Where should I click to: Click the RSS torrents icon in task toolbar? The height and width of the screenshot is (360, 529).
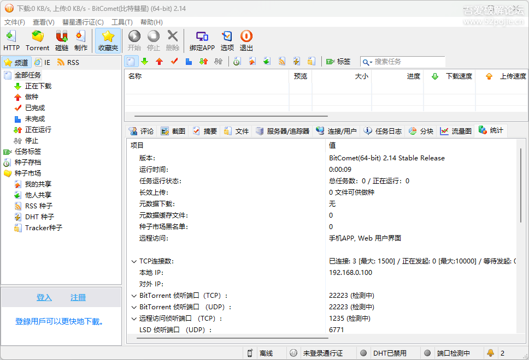pos(281,61)
